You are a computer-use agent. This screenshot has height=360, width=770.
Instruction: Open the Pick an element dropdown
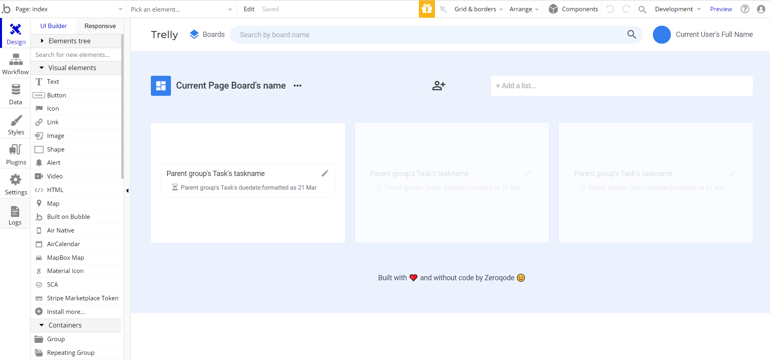[181, 9]
